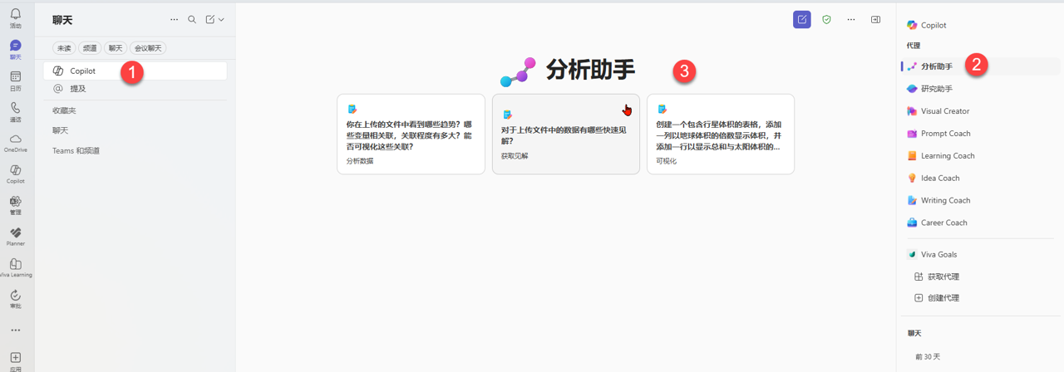Click the 分析助手 page title
Viewport: 1064px width, 372px height.
tap(590, 71)
